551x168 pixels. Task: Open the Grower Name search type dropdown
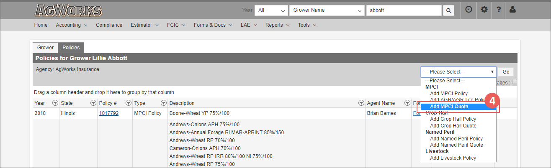[x=327, y=10]
